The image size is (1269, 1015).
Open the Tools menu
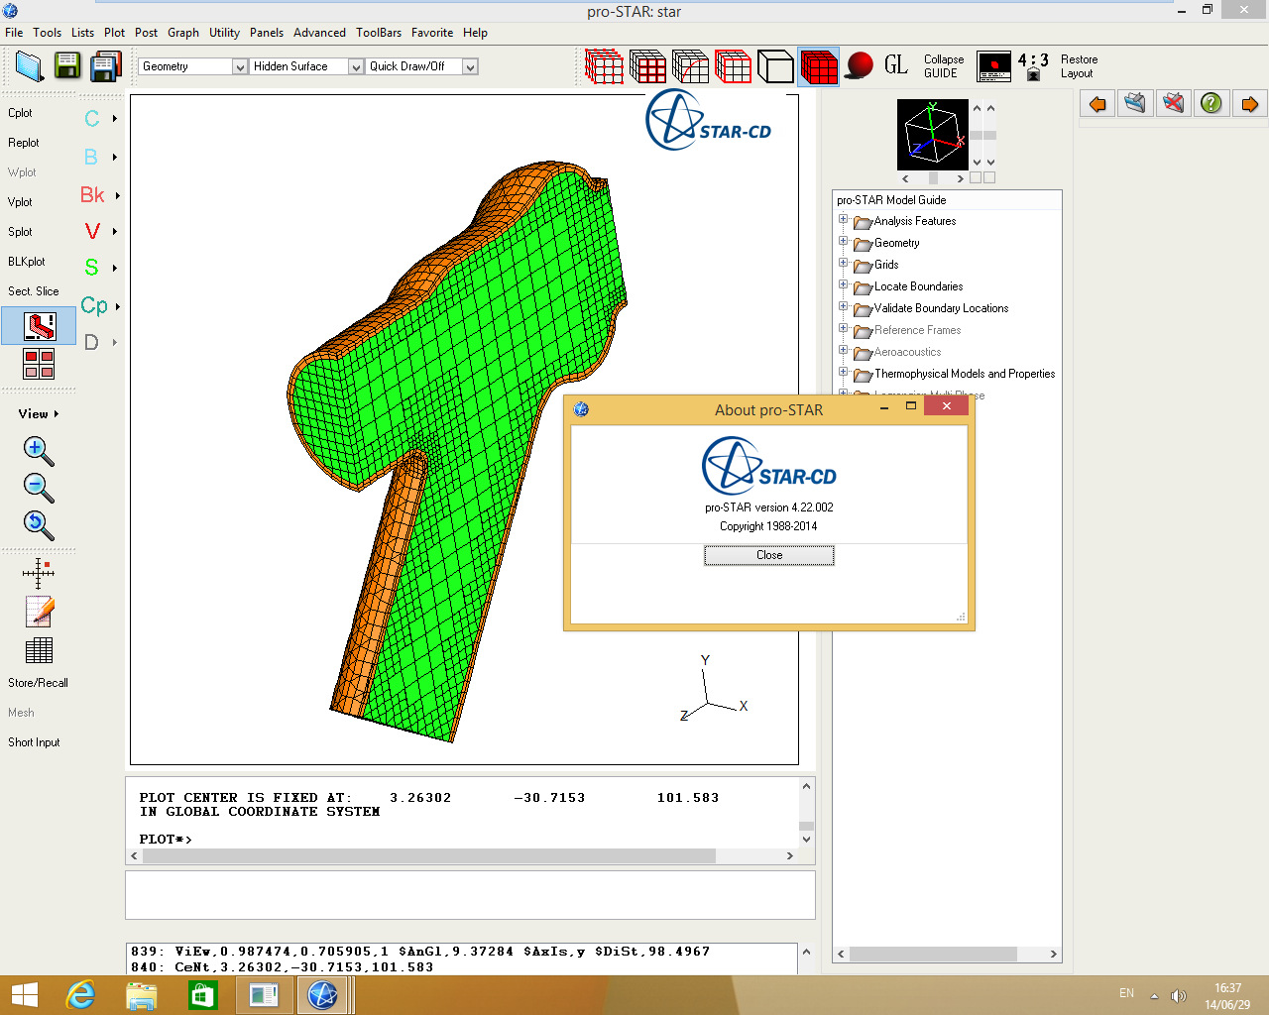tap(47, 33)
